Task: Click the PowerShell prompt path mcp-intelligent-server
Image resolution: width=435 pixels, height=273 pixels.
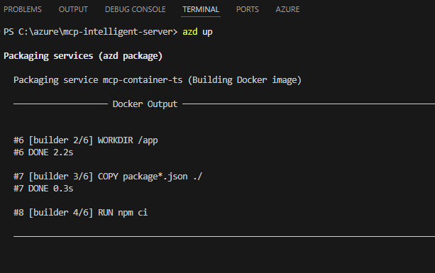Action: pos(120,32)
